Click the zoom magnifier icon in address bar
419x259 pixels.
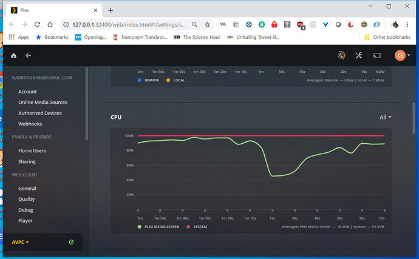(194, 24)
